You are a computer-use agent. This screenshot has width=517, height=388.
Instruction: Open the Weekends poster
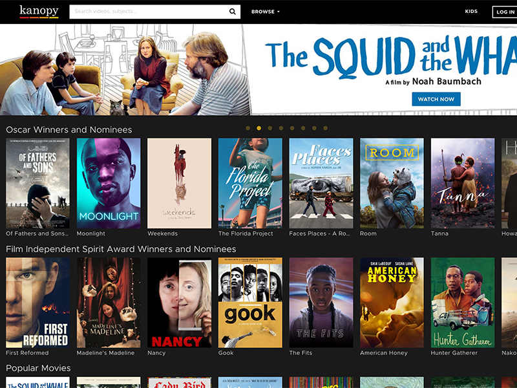point(180,183)
